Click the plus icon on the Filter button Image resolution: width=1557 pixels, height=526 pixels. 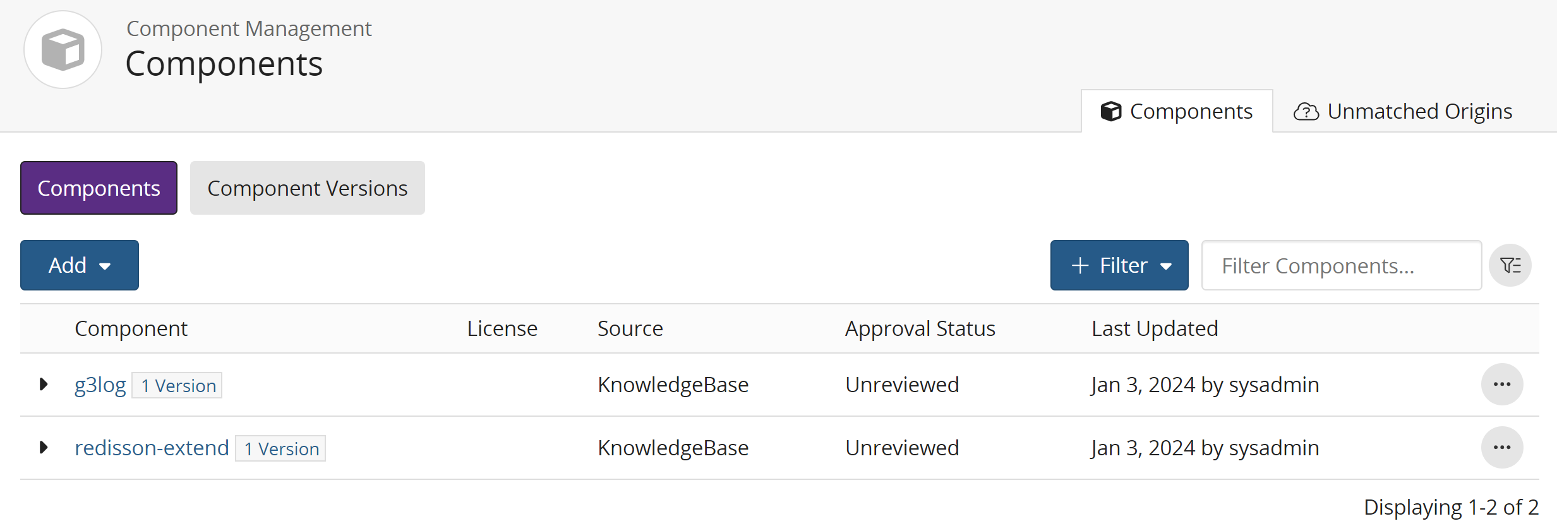tap(1079, 265)
